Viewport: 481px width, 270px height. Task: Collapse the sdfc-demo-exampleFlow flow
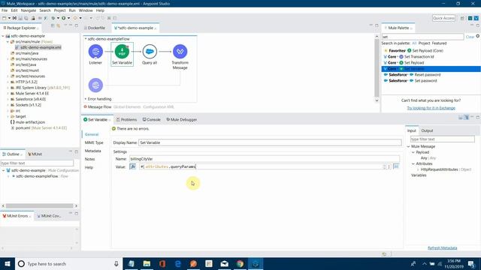pos(86,39)
